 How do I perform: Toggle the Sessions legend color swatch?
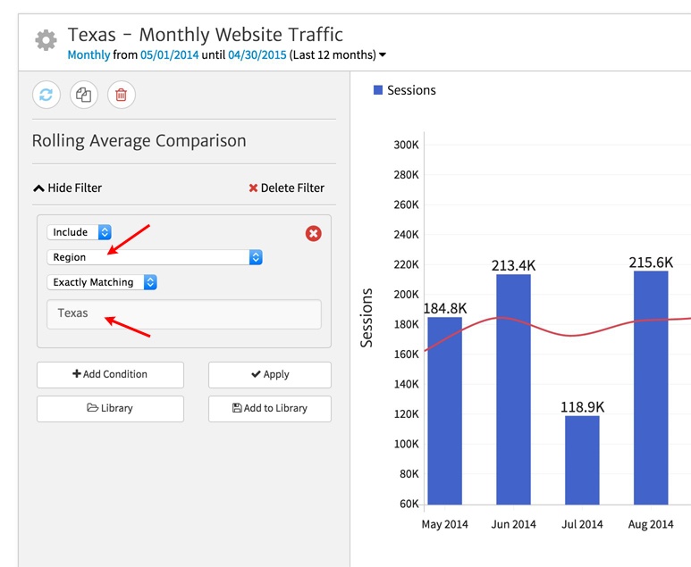(377, 90)
